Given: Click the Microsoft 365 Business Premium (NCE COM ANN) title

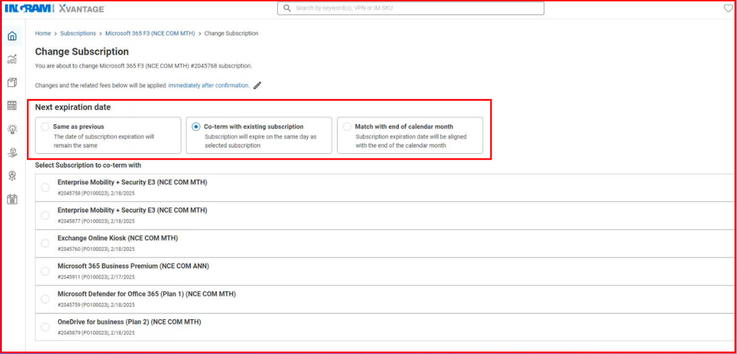Looking at the screenshot, I should (x=133, y=266).
